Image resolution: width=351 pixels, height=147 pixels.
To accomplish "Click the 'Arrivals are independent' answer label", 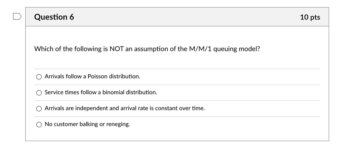I will (x=125, y=108).
